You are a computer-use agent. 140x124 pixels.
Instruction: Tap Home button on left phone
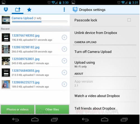(35, 120)
